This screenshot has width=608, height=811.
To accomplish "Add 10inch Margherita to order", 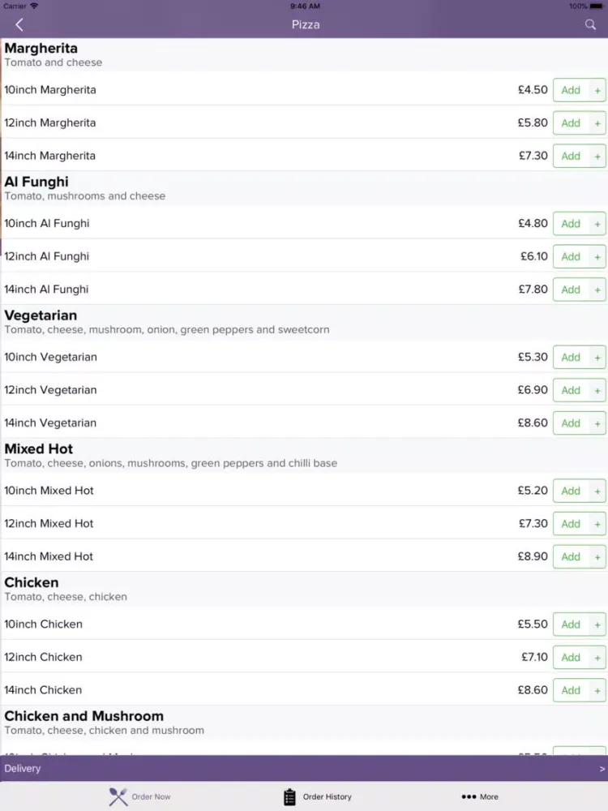I will (x=571, y=90).
